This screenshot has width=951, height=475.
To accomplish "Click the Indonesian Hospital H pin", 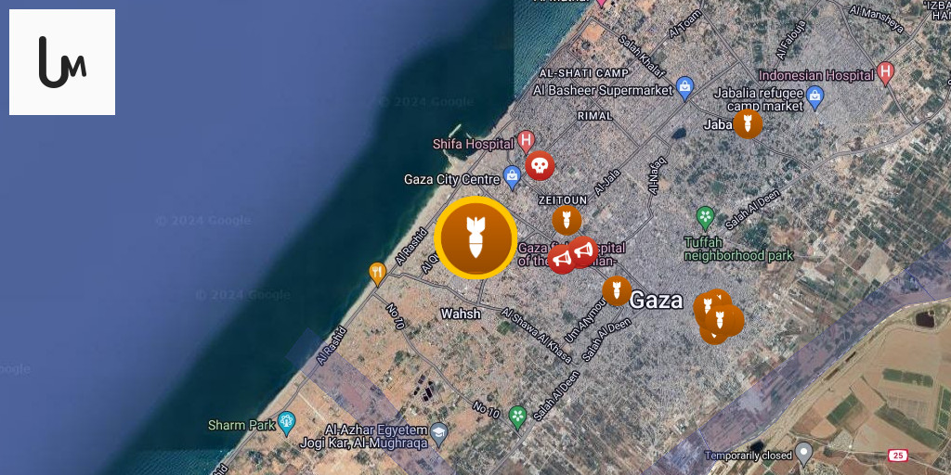I will (x=886, y=73).
